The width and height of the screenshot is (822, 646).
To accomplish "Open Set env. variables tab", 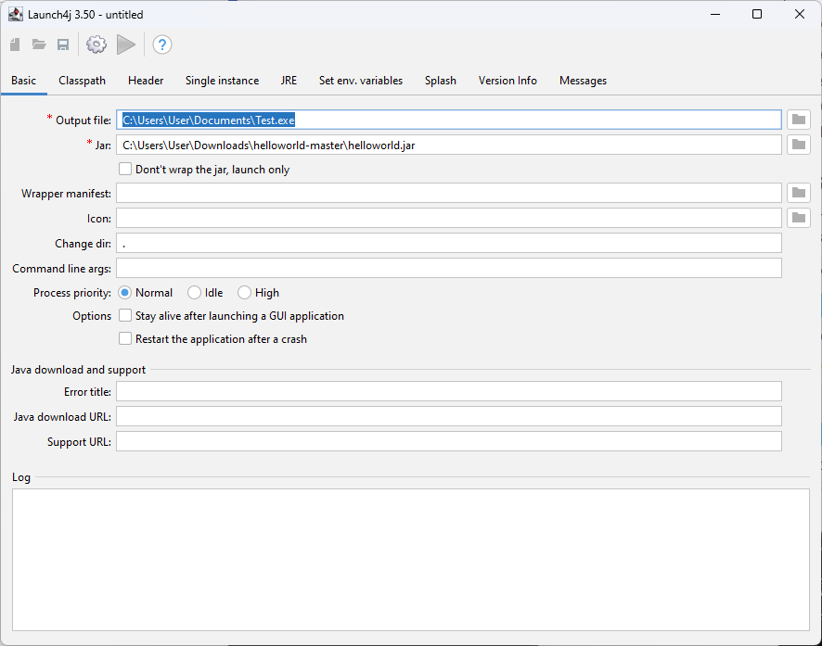I will click(x=361, y=81).
